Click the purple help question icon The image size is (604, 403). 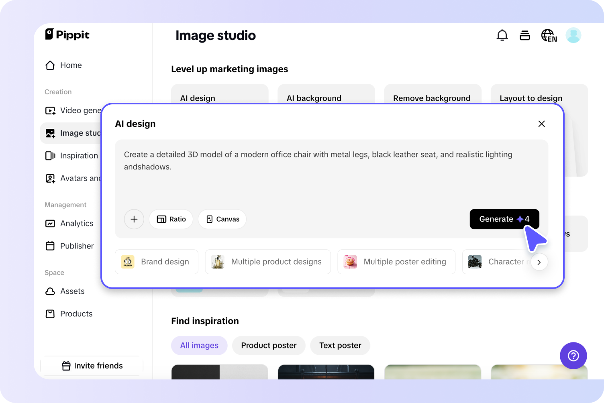click(573, 356)
